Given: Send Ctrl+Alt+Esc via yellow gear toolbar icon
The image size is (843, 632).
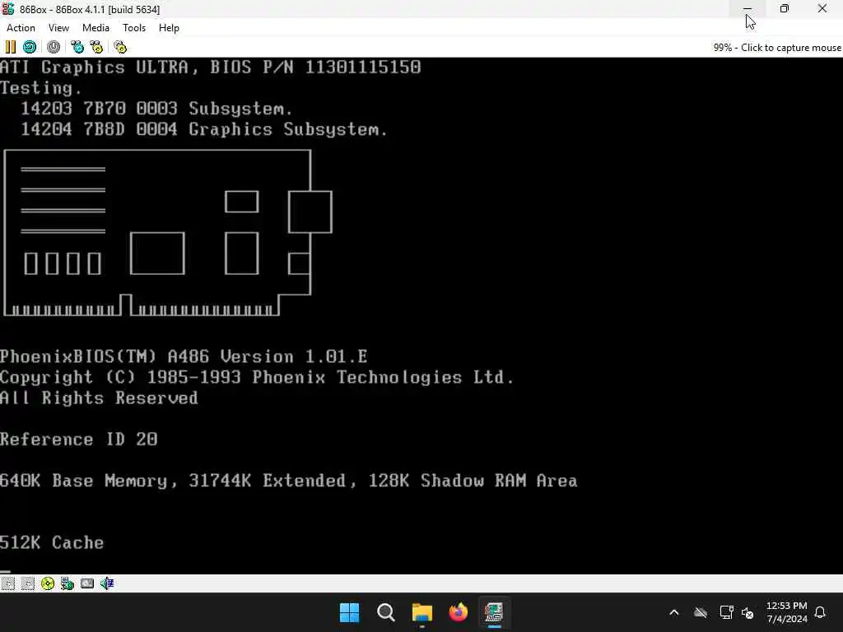Looking at the screenshot, I should pyautogui.click(x=97, y=47).
